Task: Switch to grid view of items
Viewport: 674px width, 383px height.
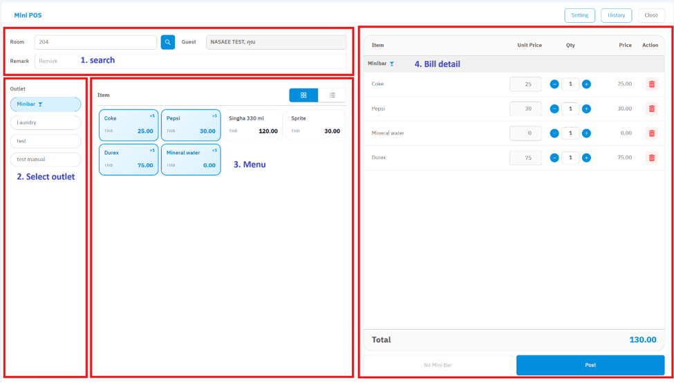Action: pyautogui.click(x=303, y=95)
